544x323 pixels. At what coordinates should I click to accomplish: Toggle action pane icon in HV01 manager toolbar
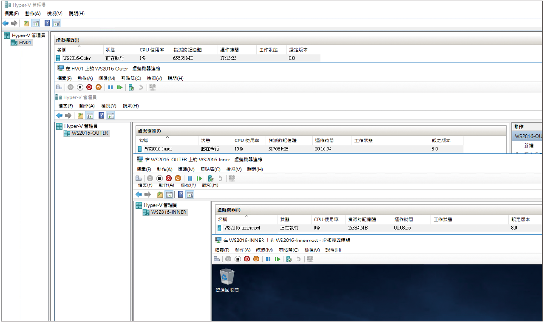57,23
